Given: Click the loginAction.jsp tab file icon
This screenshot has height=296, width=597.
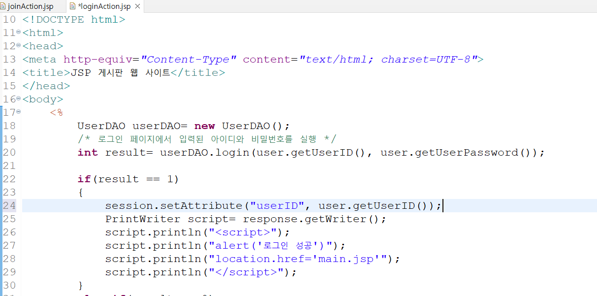Looking at the screenshot, I should (x=73, y=6).
